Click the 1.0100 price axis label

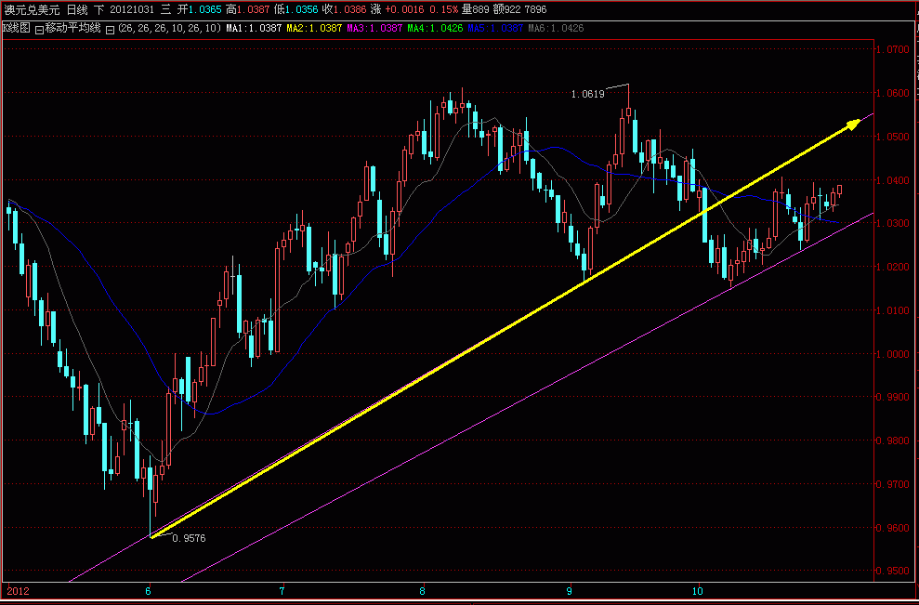(x=892, y=310)
